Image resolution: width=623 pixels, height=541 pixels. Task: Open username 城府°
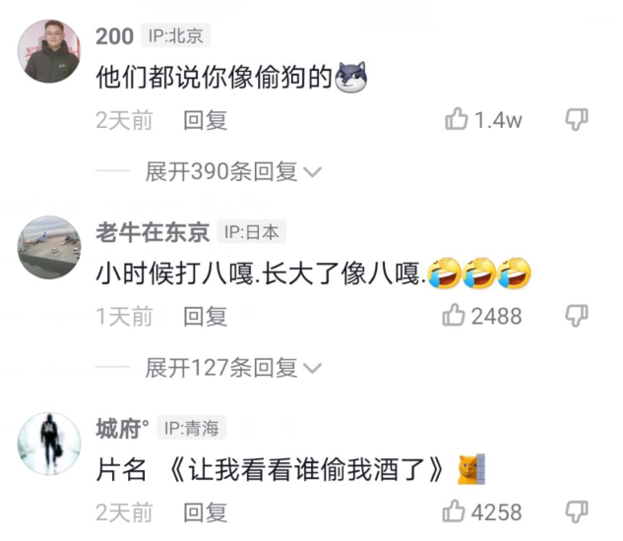(123, 429)
